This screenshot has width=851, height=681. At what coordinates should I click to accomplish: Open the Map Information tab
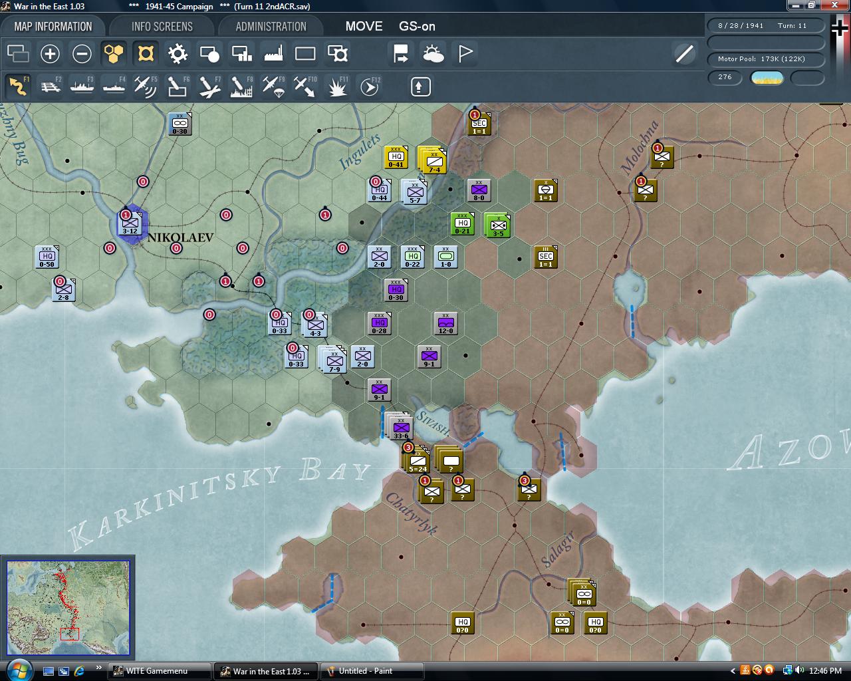[53, 27]
